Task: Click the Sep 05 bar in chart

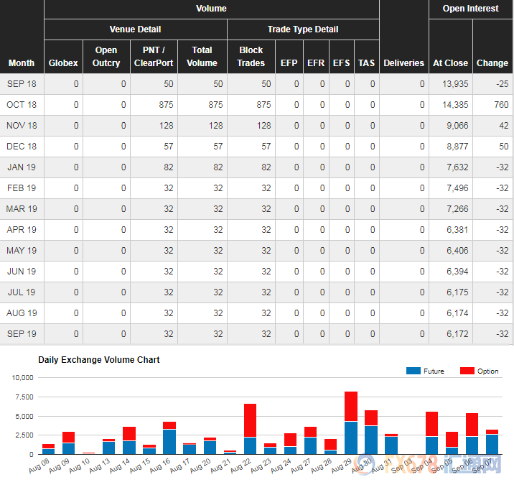Action: (x=452, y=443)
